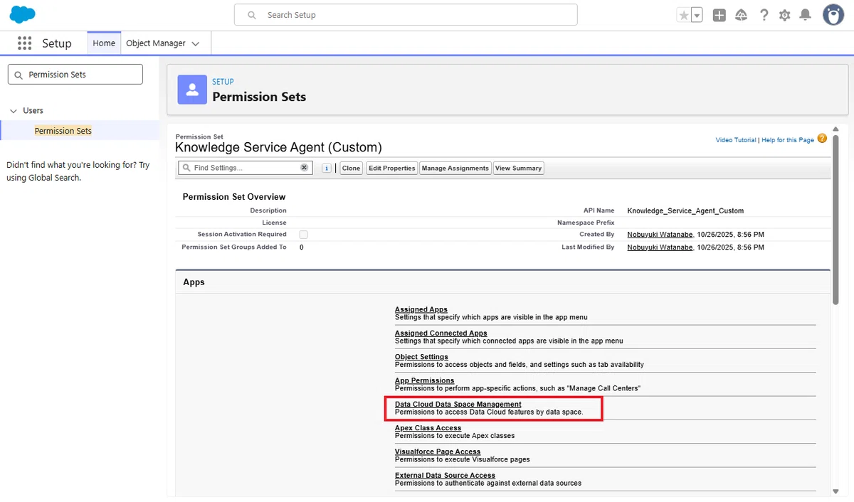The height and width of the screenshot is (502, 854).
Task: Open the Assigned Connected Apps link
Action: click(x=441, y=333)
